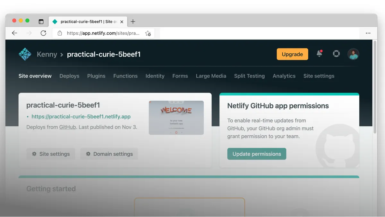Screen dimensions: 385x217
Task: Add page to favorites star icon
Action: (x=148, y=33)
